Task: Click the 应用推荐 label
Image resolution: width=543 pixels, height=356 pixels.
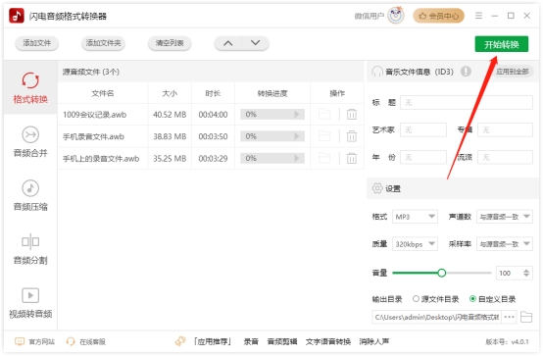Action: click(213, 341)
